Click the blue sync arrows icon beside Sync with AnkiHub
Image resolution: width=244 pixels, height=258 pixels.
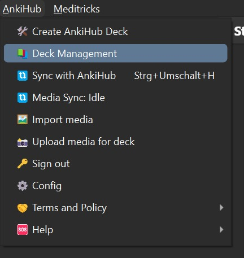tap(23, 76)
